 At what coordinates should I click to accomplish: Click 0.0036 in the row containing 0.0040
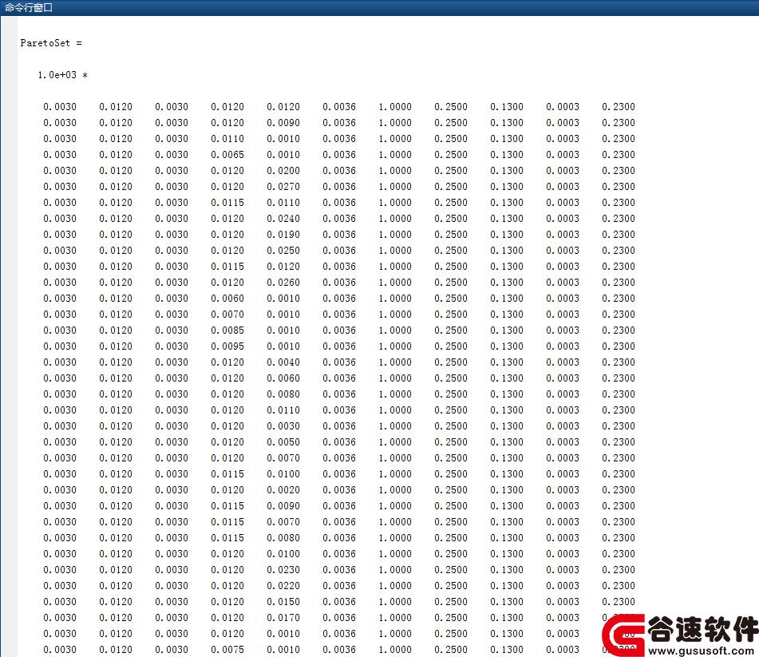339,362
